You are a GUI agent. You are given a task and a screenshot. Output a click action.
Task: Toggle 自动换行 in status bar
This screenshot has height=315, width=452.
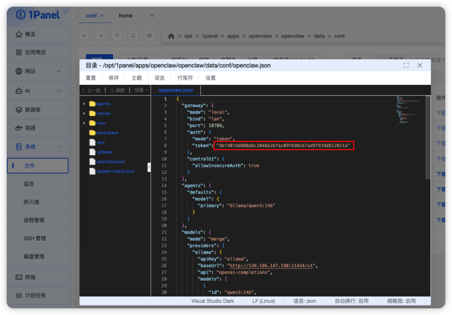click(x=351, y=301)
